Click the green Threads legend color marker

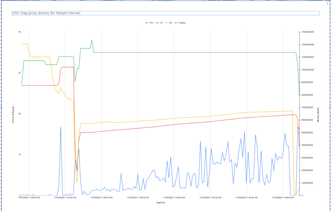(176, 23)
